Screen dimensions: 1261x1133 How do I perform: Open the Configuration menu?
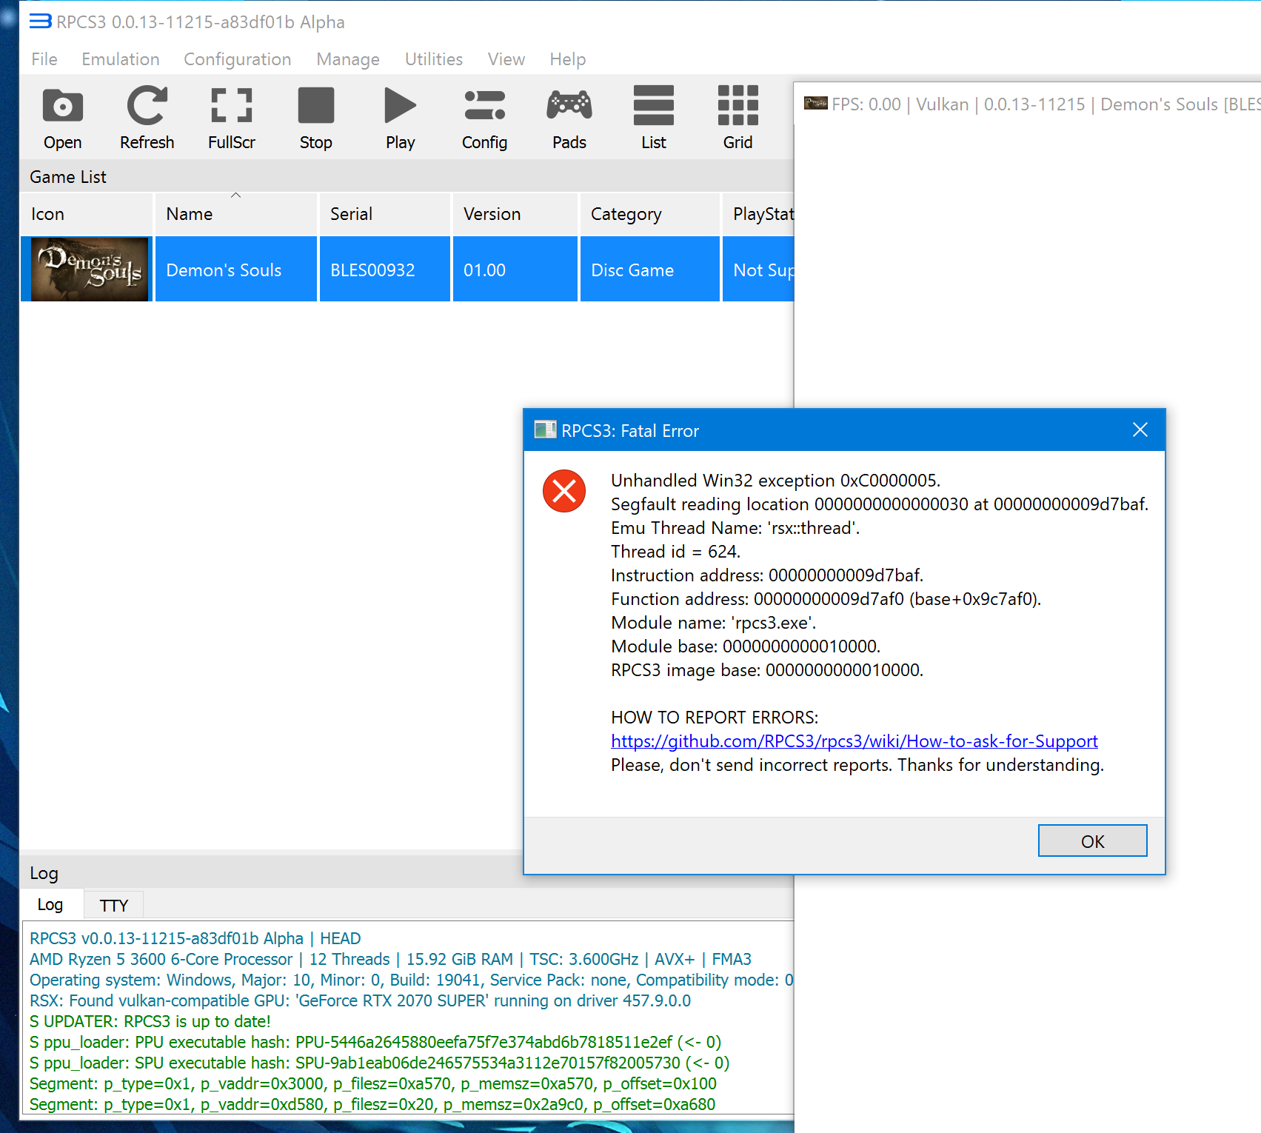(x=238, y=59)
